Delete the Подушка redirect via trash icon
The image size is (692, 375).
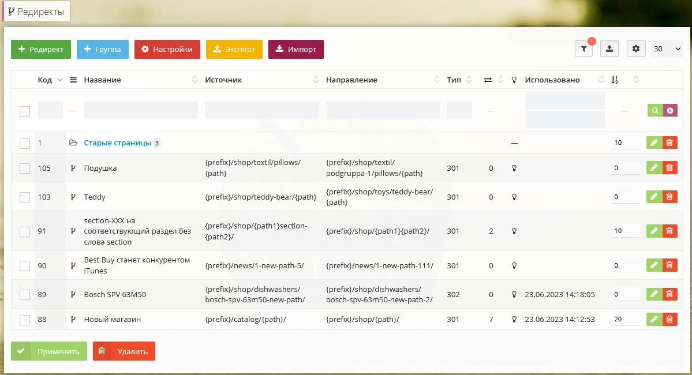point(669,168)
